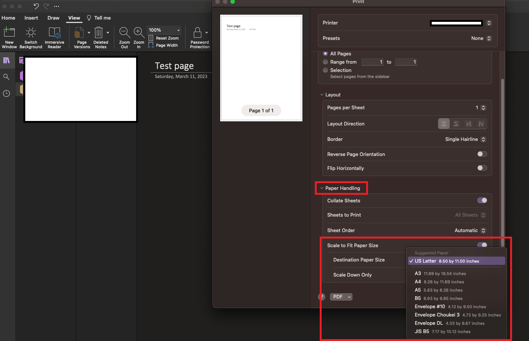Click the Test page title

pyautogui.click(x=174, y=66)
